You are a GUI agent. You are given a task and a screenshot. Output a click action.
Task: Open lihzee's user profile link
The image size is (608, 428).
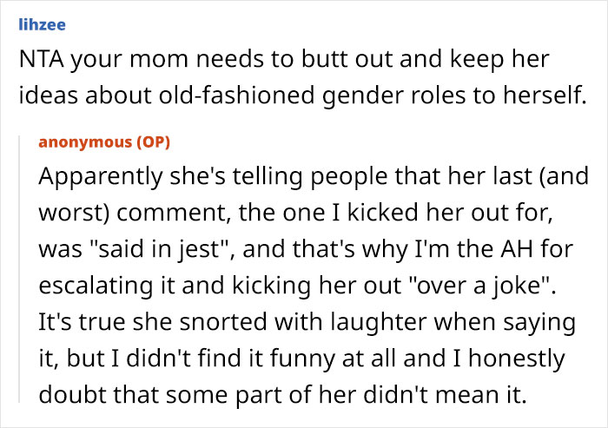(x=42, y=26)
